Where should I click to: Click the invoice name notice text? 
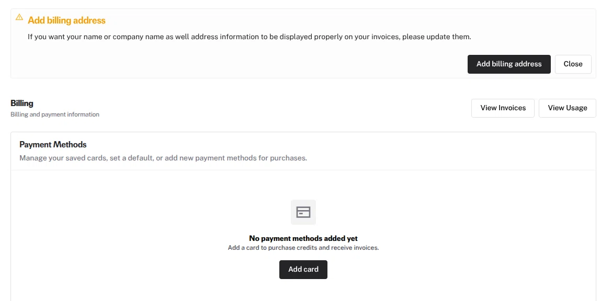(x=250, y=37)
